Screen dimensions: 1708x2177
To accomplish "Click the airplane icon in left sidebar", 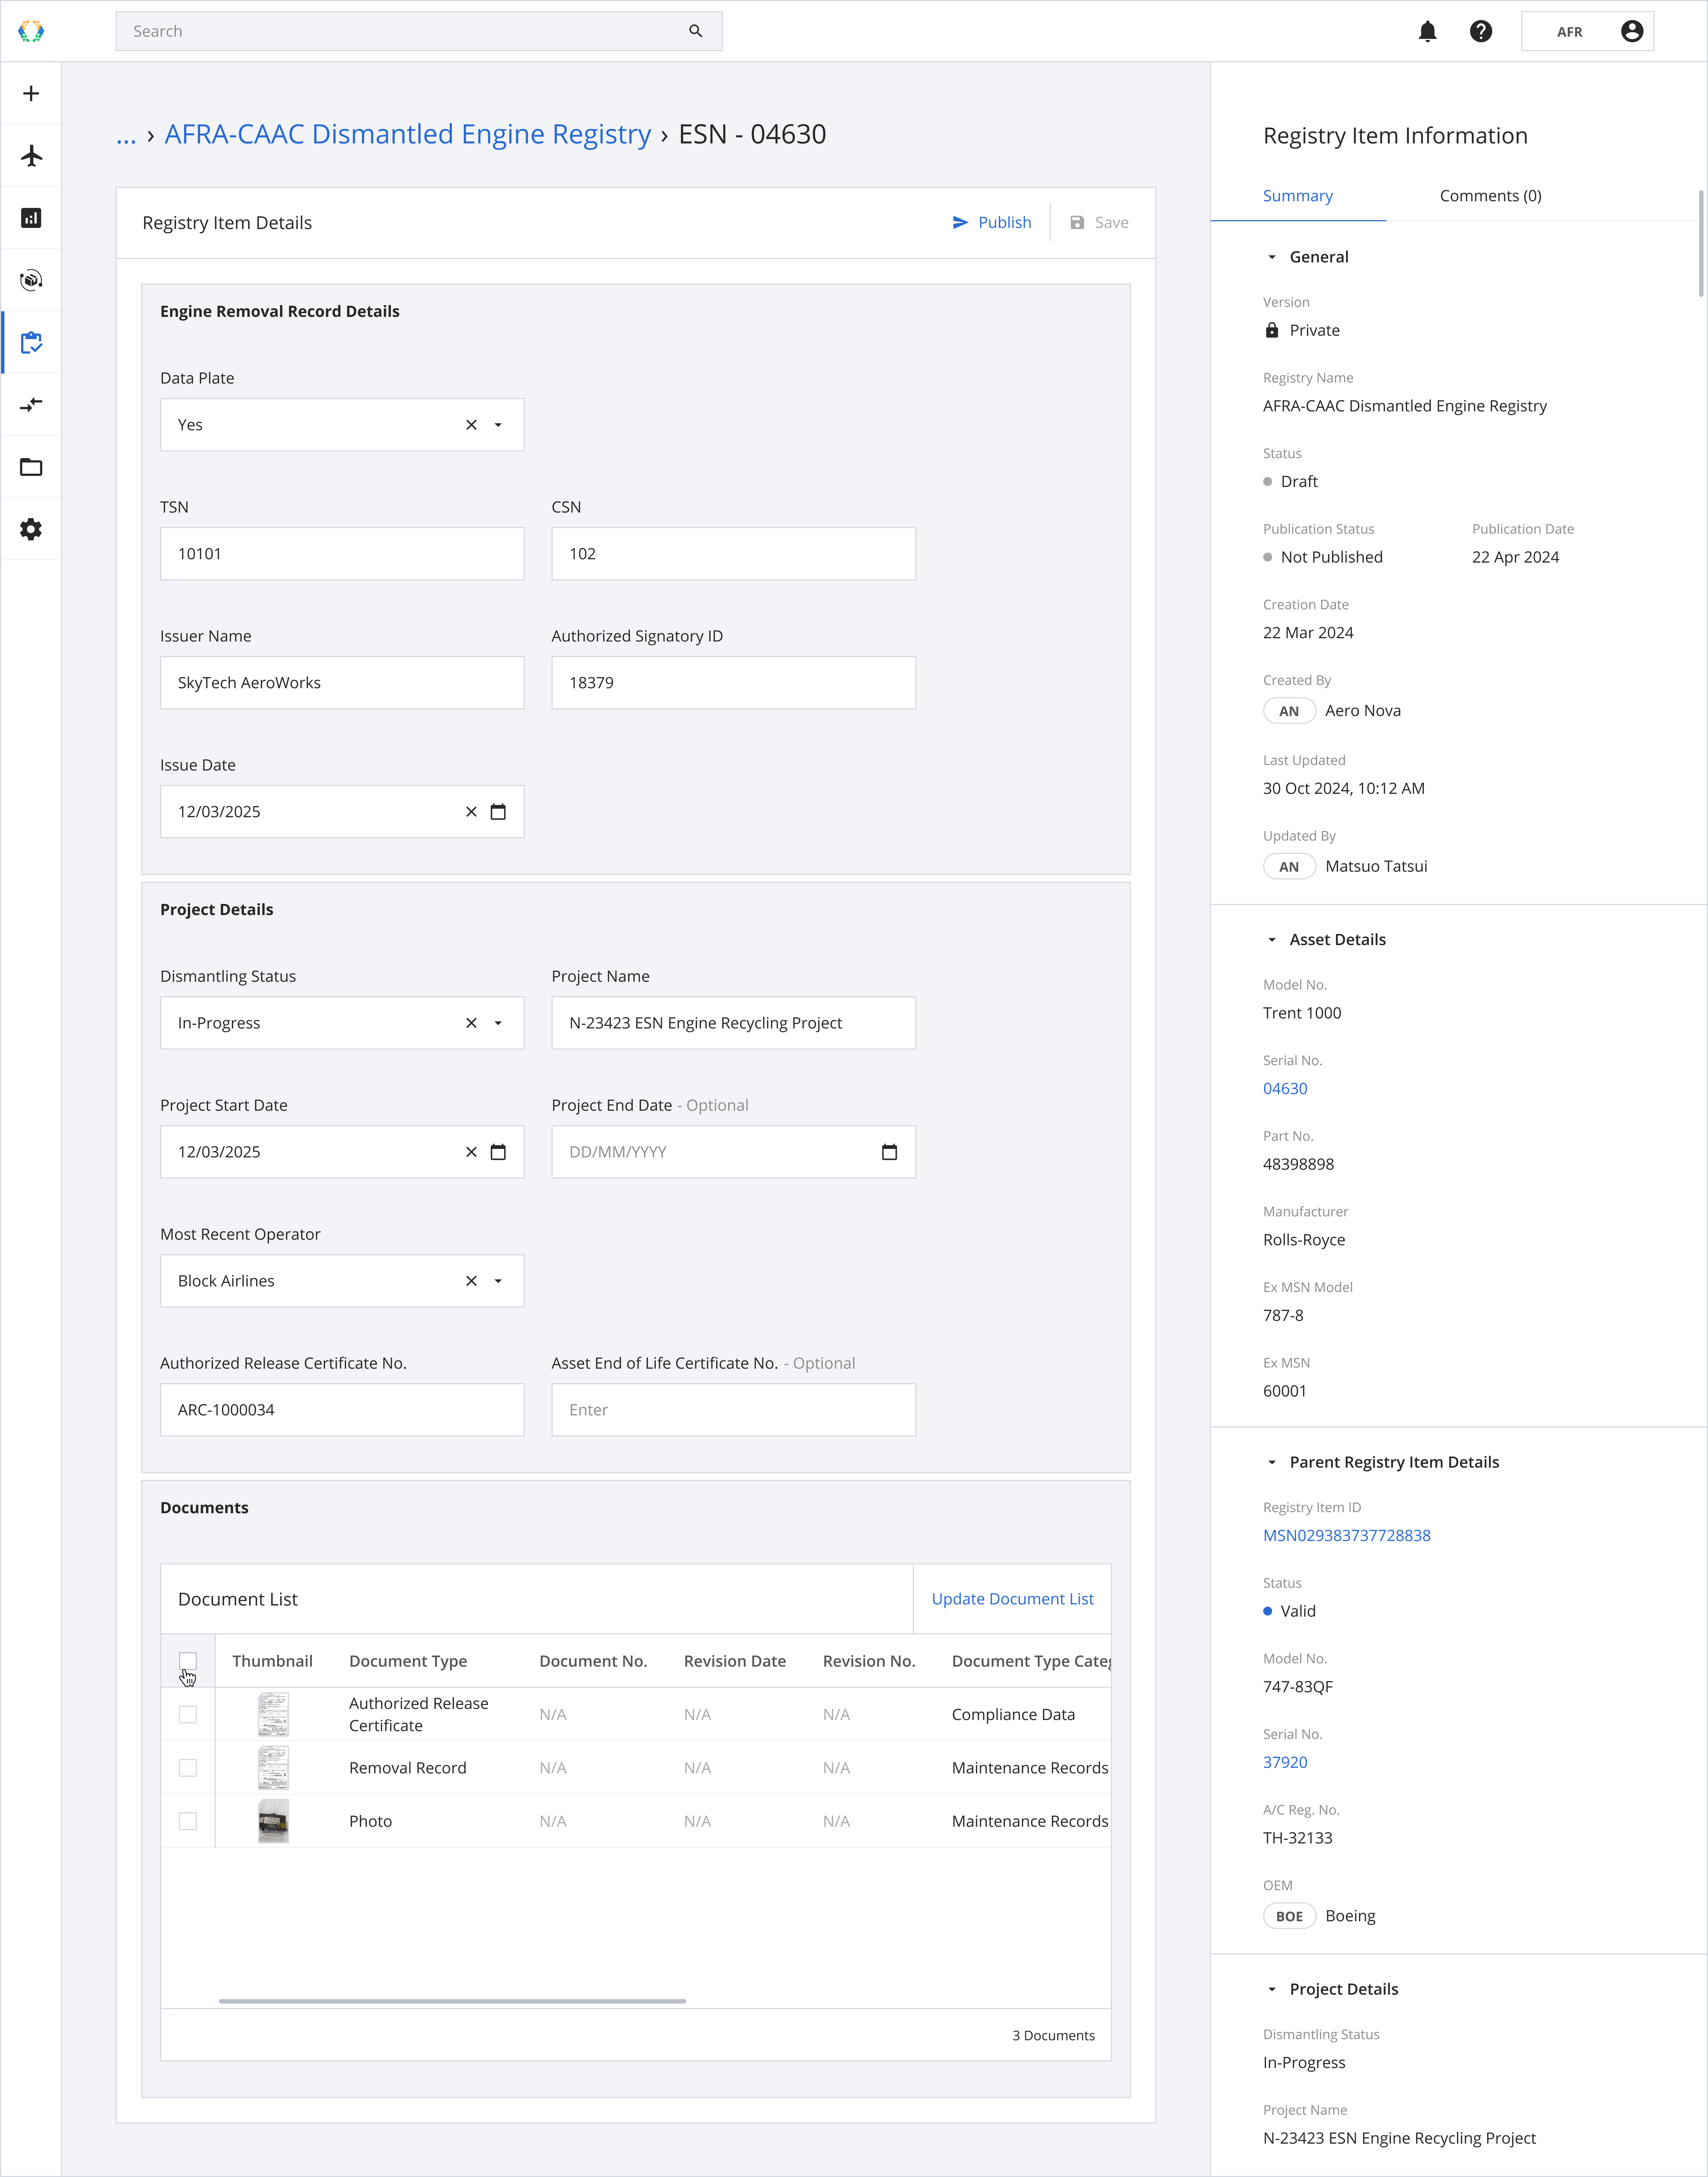I will (31, 156).
